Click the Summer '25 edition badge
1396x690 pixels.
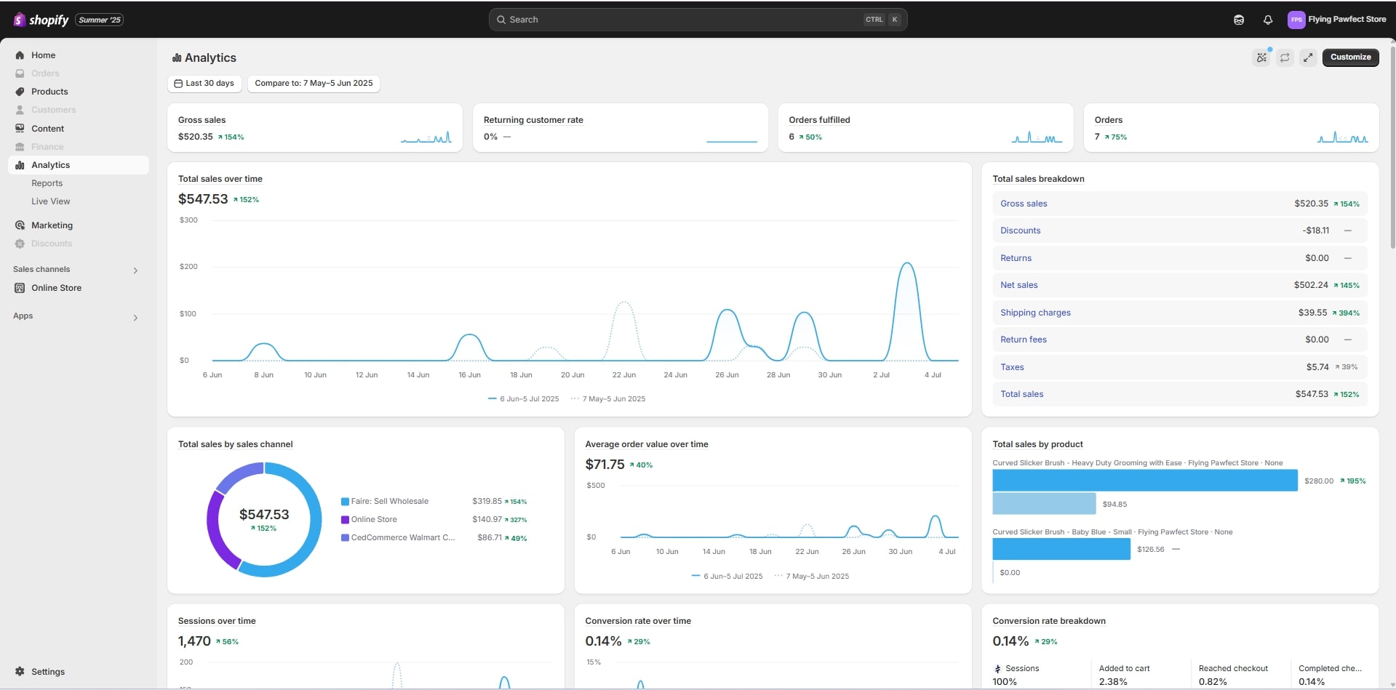(x=100, y=20)
